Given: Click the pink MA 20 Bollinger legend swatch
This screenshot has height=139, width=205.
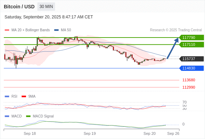Looking at the screenshot, I should (x=7, y=30).
